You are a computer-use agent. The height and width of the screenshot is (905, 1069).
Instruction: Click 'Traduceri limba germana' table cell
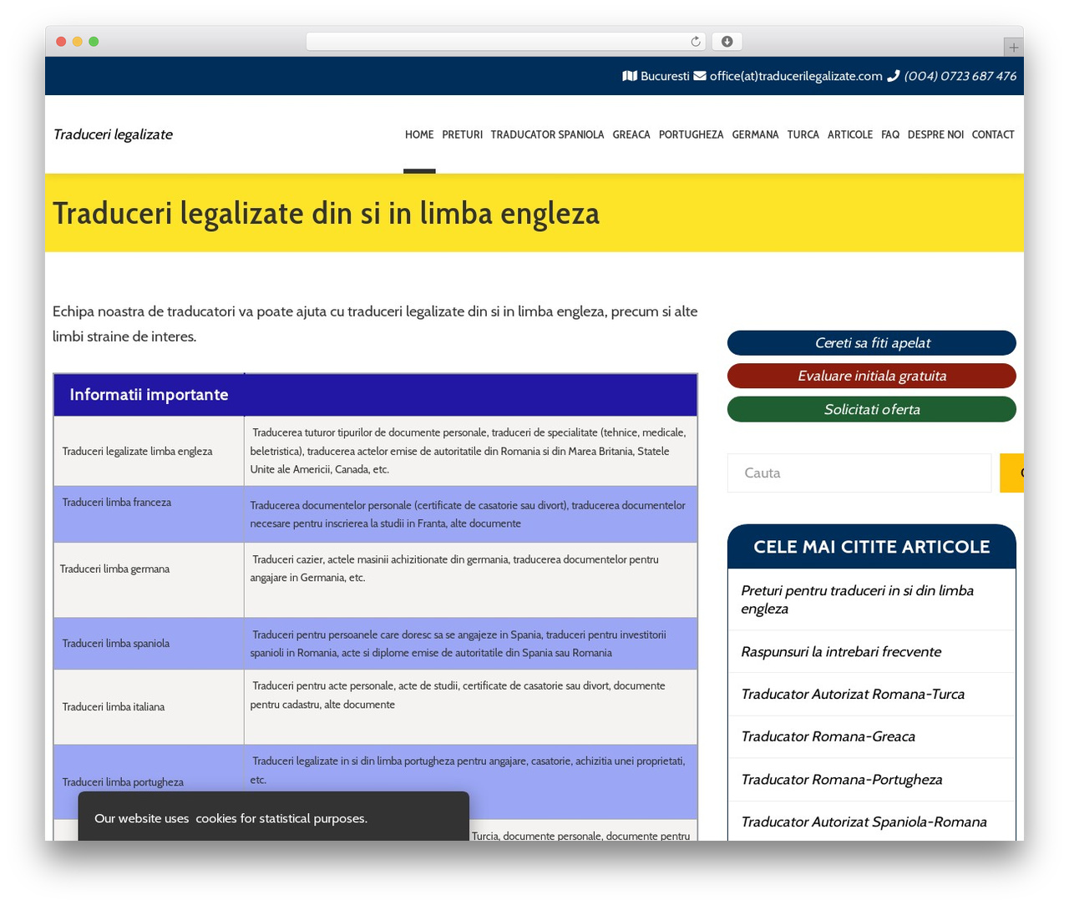(x=149, y=580)
